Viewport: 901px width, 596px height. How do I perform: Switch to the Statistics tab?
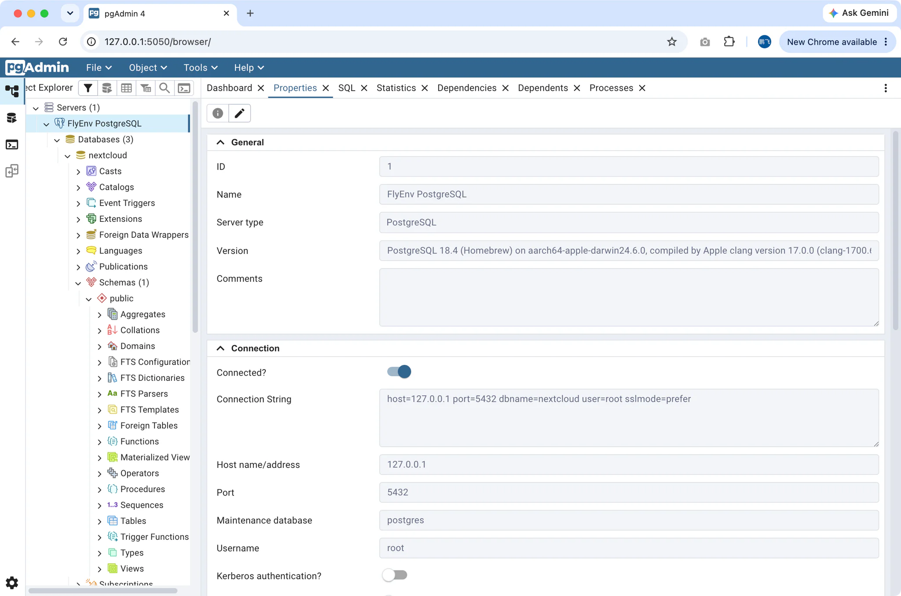pos(396,88)
